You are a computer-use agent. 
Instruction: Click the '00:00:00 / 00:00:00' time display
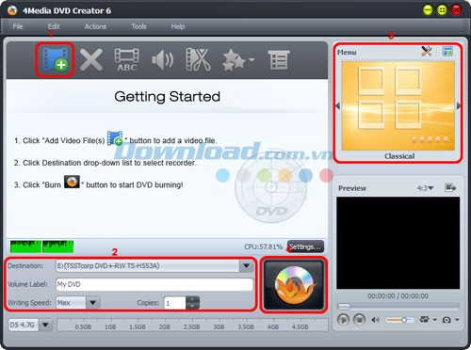(398, 296)
